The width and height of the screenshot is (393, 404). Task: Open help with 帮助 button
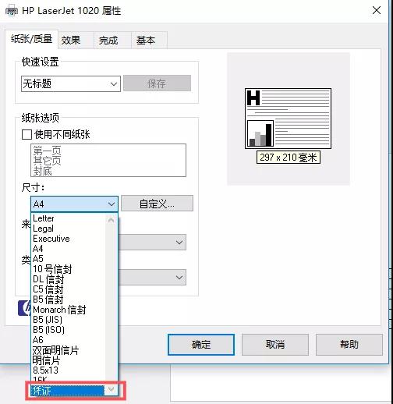coord(349,345)
